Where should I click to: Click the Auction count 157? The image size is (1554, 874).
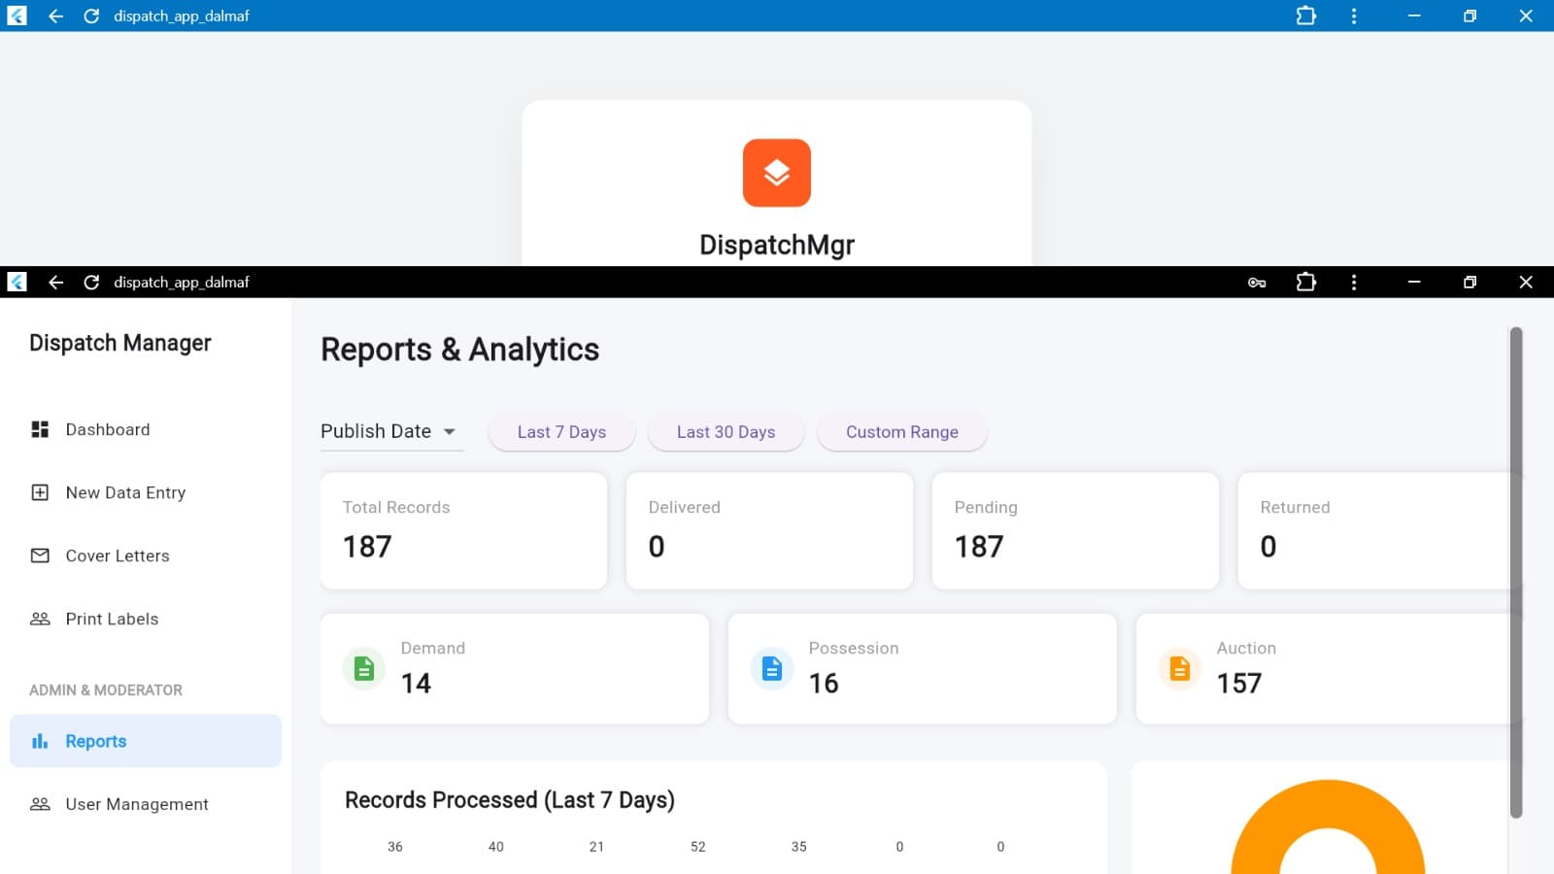coord(1239,684)
